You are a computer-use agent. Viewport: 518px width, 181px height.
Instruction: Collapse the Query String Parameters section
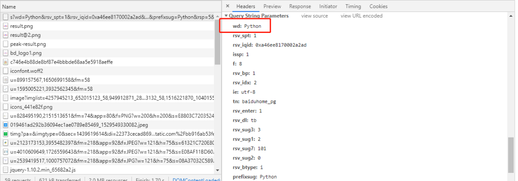click(226, 16)
